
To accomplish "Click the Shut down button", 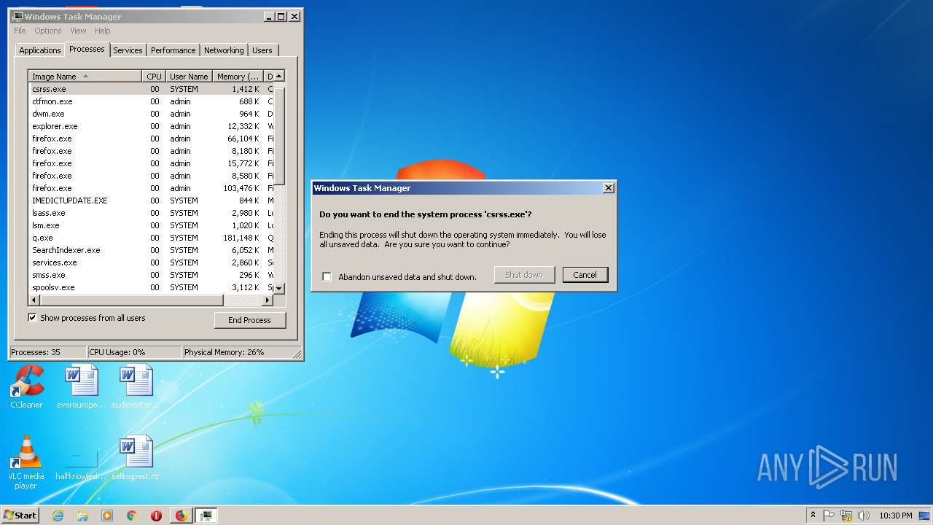I will click(524, 275).
